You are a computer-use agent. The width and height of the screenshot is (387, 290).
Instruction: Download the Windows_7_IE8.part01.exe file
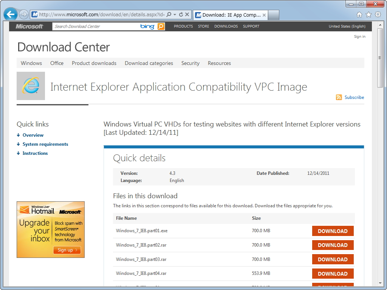pyautogui.click(x=333, y=231)
